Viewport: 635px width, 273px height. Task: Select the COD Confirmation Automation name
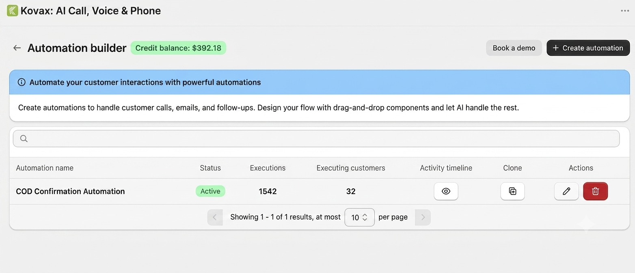coord(70,191)
